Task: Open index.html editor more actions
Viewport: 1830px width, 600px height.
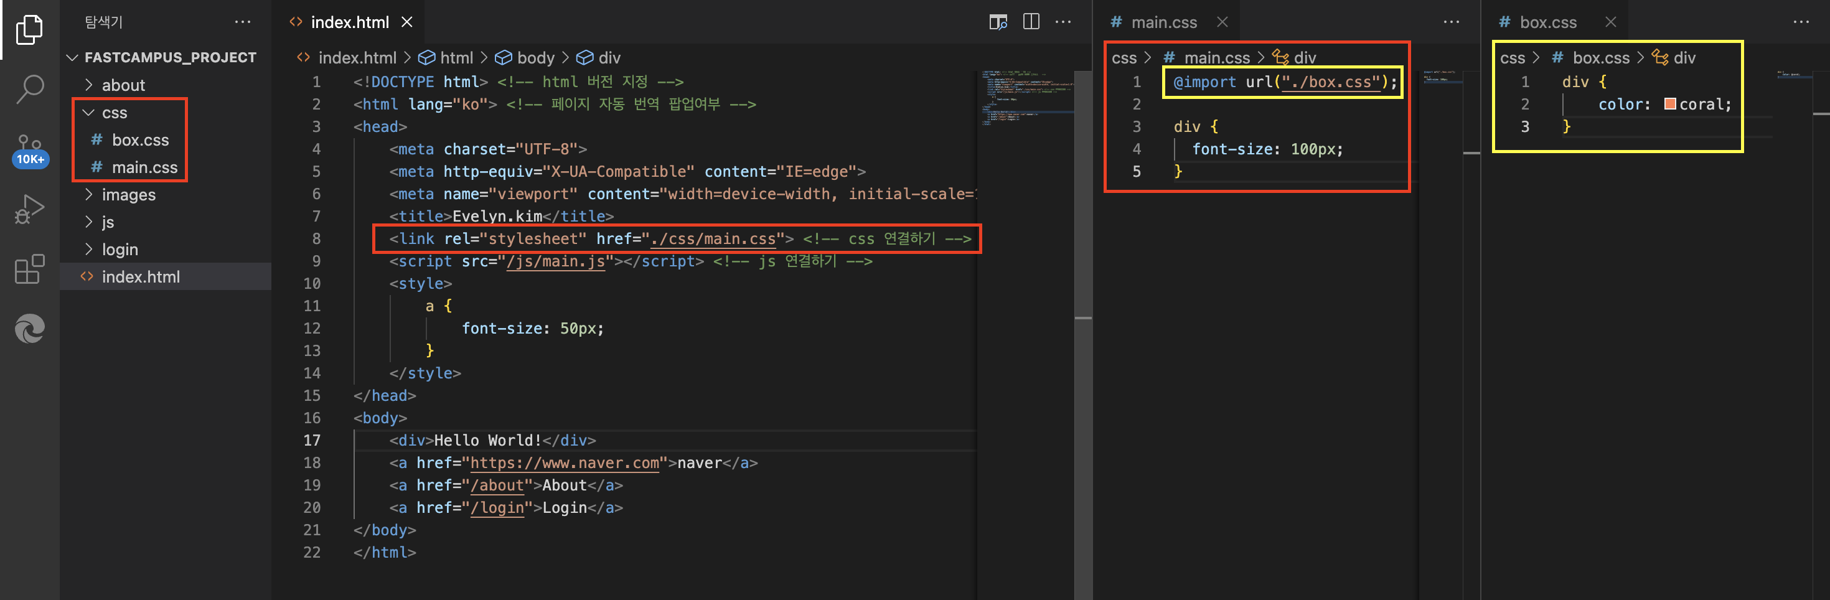Action: [x=1064, y=22]
